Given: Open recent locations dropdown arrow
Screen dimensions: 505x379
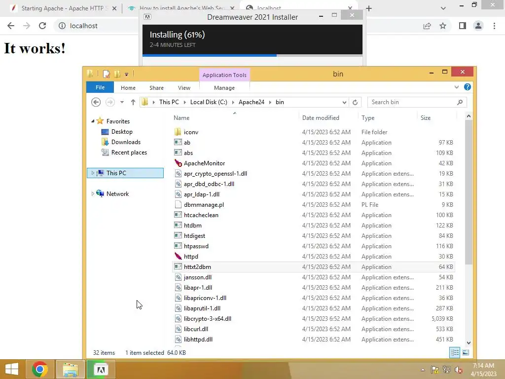Looking at the screenshot, I should 122,102.
